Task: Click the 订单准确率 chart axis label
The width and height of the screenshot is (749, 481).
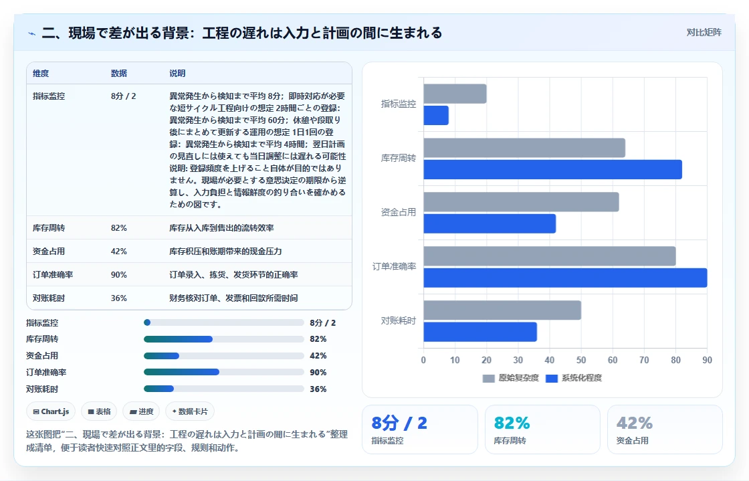Action: coord(395,266)
